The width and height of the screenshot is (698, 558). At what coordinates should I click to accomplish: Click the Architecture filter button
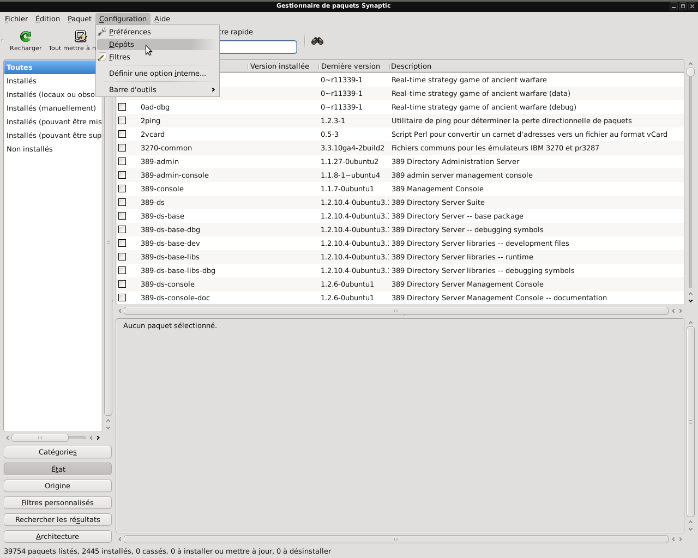[x=58, y=536]
